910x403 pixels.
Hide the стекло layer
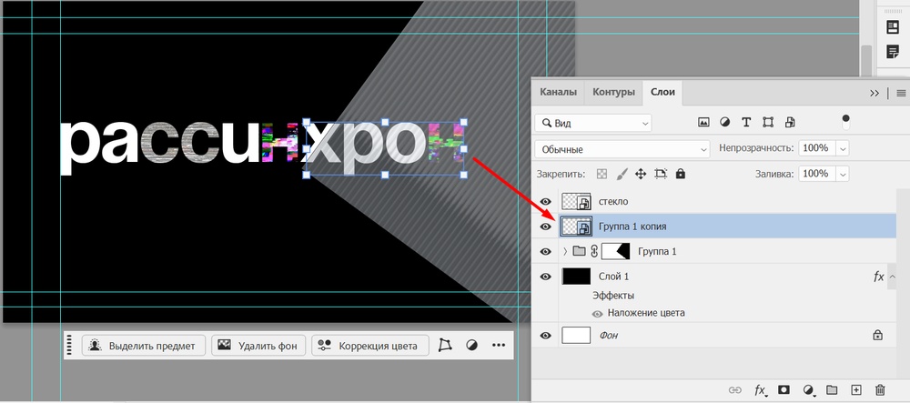tap(546, 201)
